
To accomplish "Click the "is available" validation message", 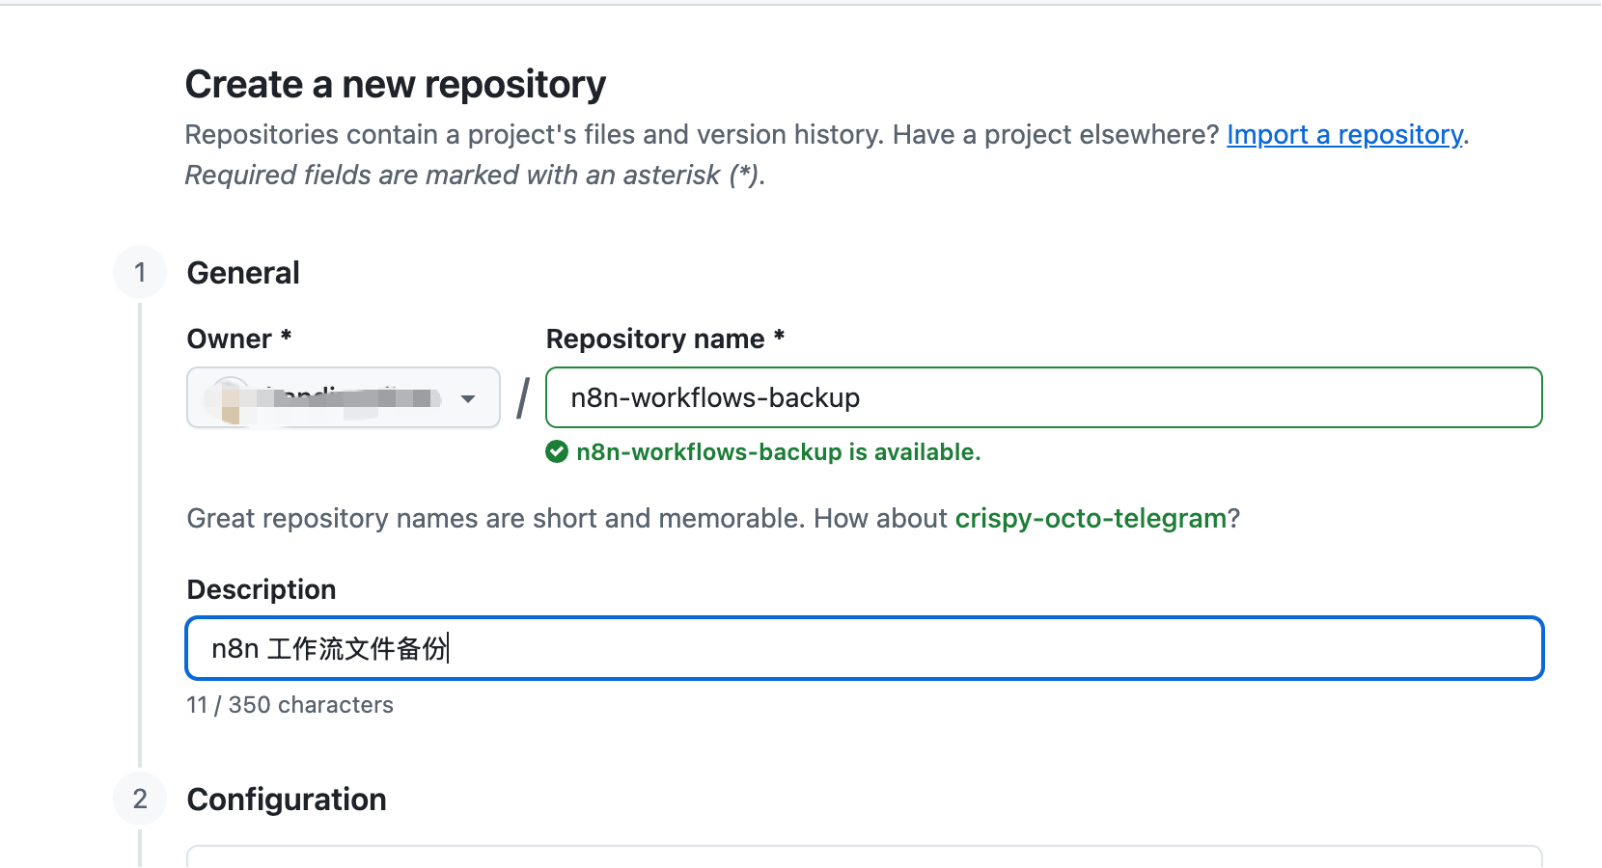I will tap(778, 451).
